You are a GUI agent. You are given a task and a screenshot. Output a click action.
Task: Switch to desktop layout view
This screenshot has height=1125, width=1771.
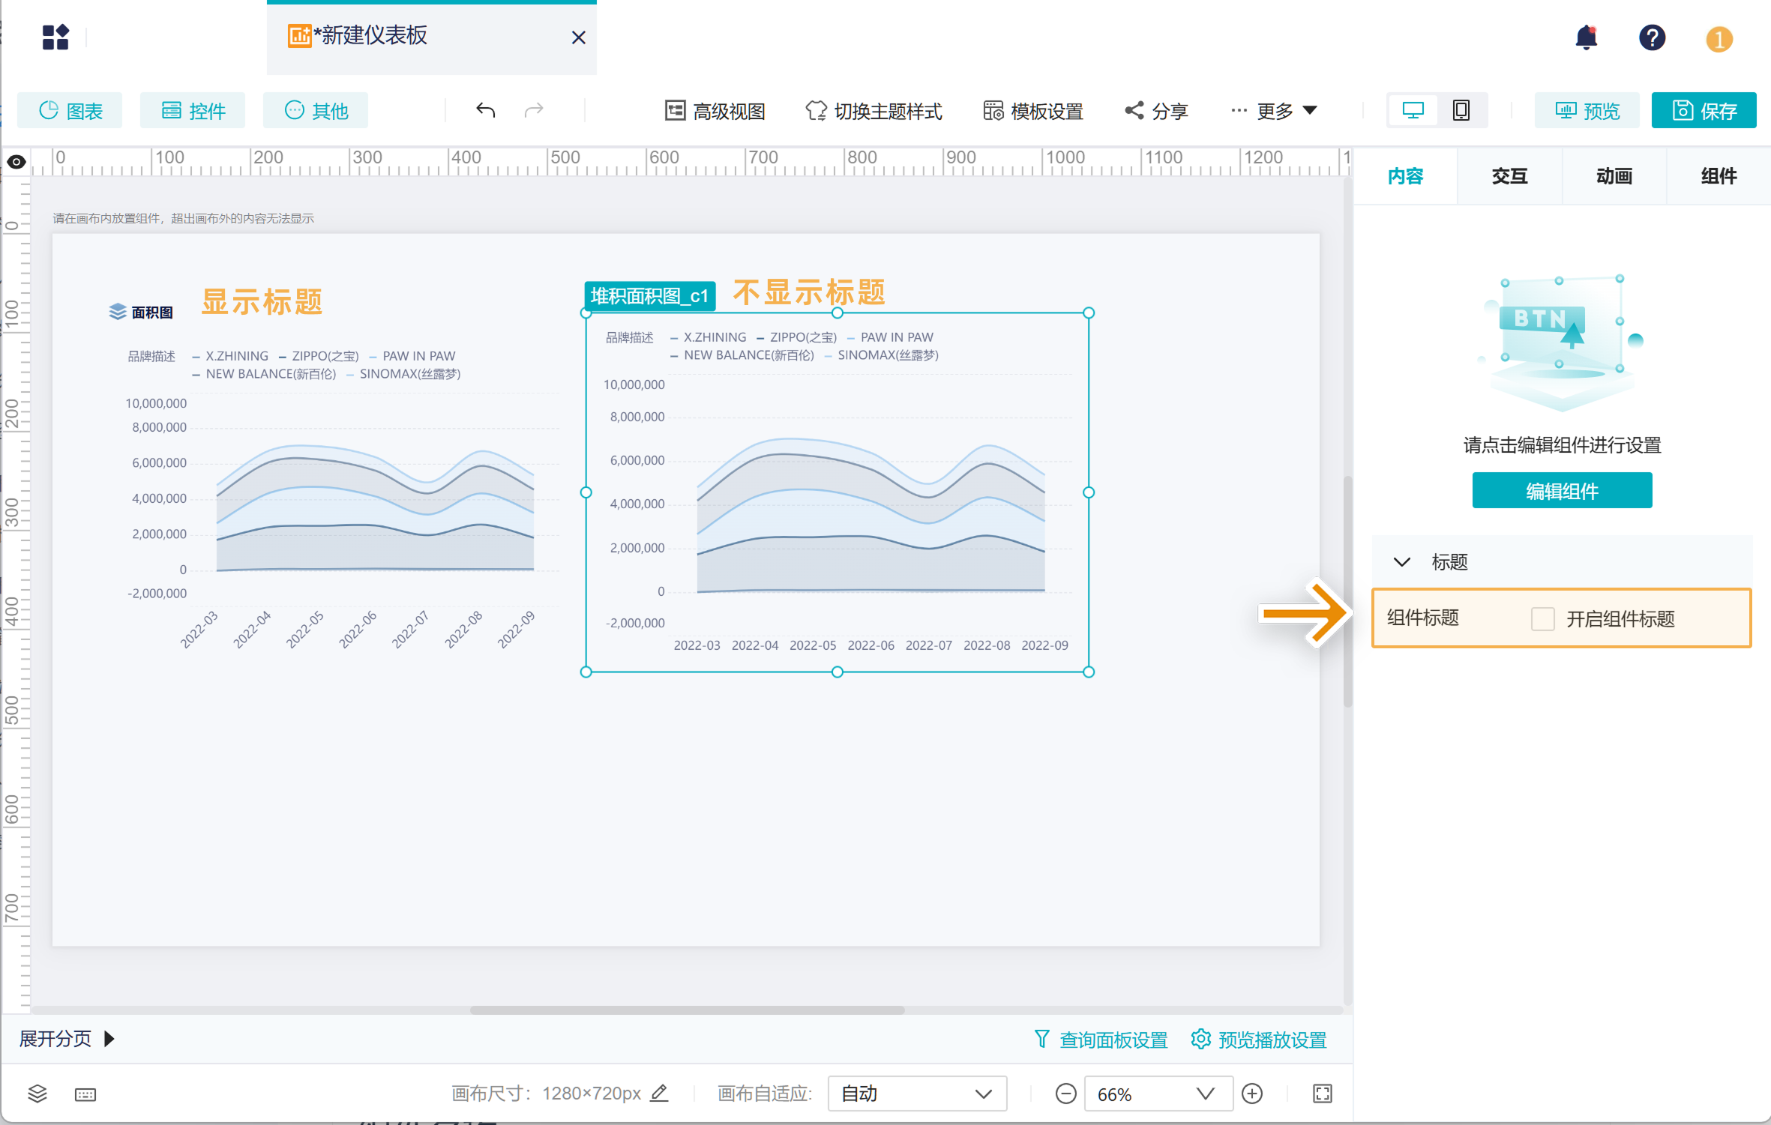[x=1413, y=111]
